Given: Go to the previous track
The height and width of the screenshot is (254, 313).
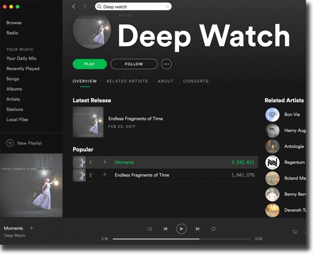Looking at the screenshot, I should click(165, 229).
